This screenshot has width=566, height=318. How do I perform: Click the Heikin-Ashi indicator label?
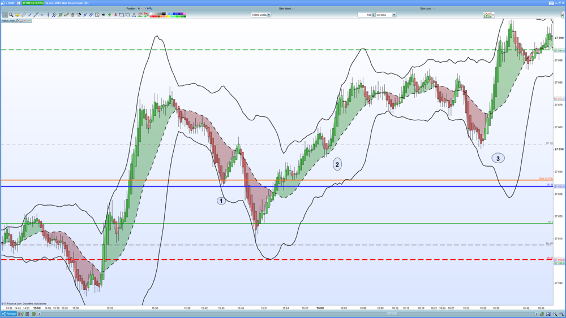[8, 21]
